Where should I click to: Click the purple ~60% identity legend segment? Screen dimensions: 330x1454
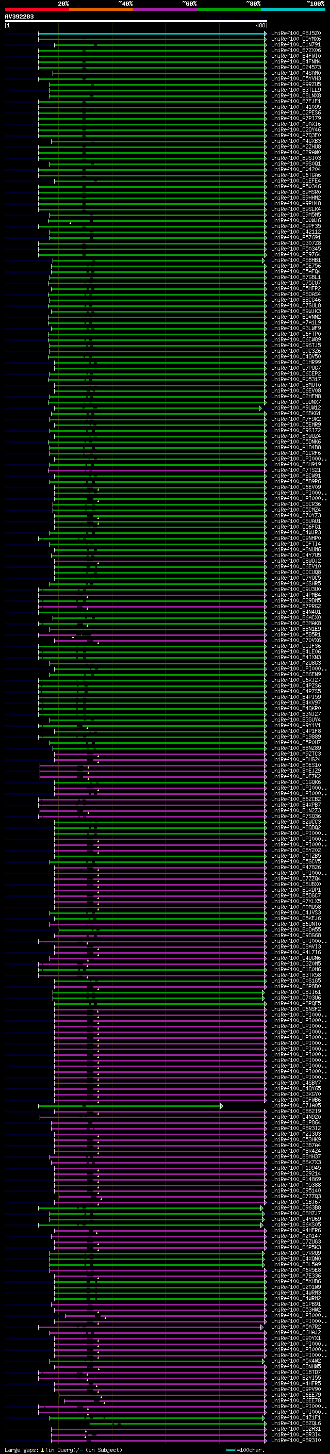164,9
